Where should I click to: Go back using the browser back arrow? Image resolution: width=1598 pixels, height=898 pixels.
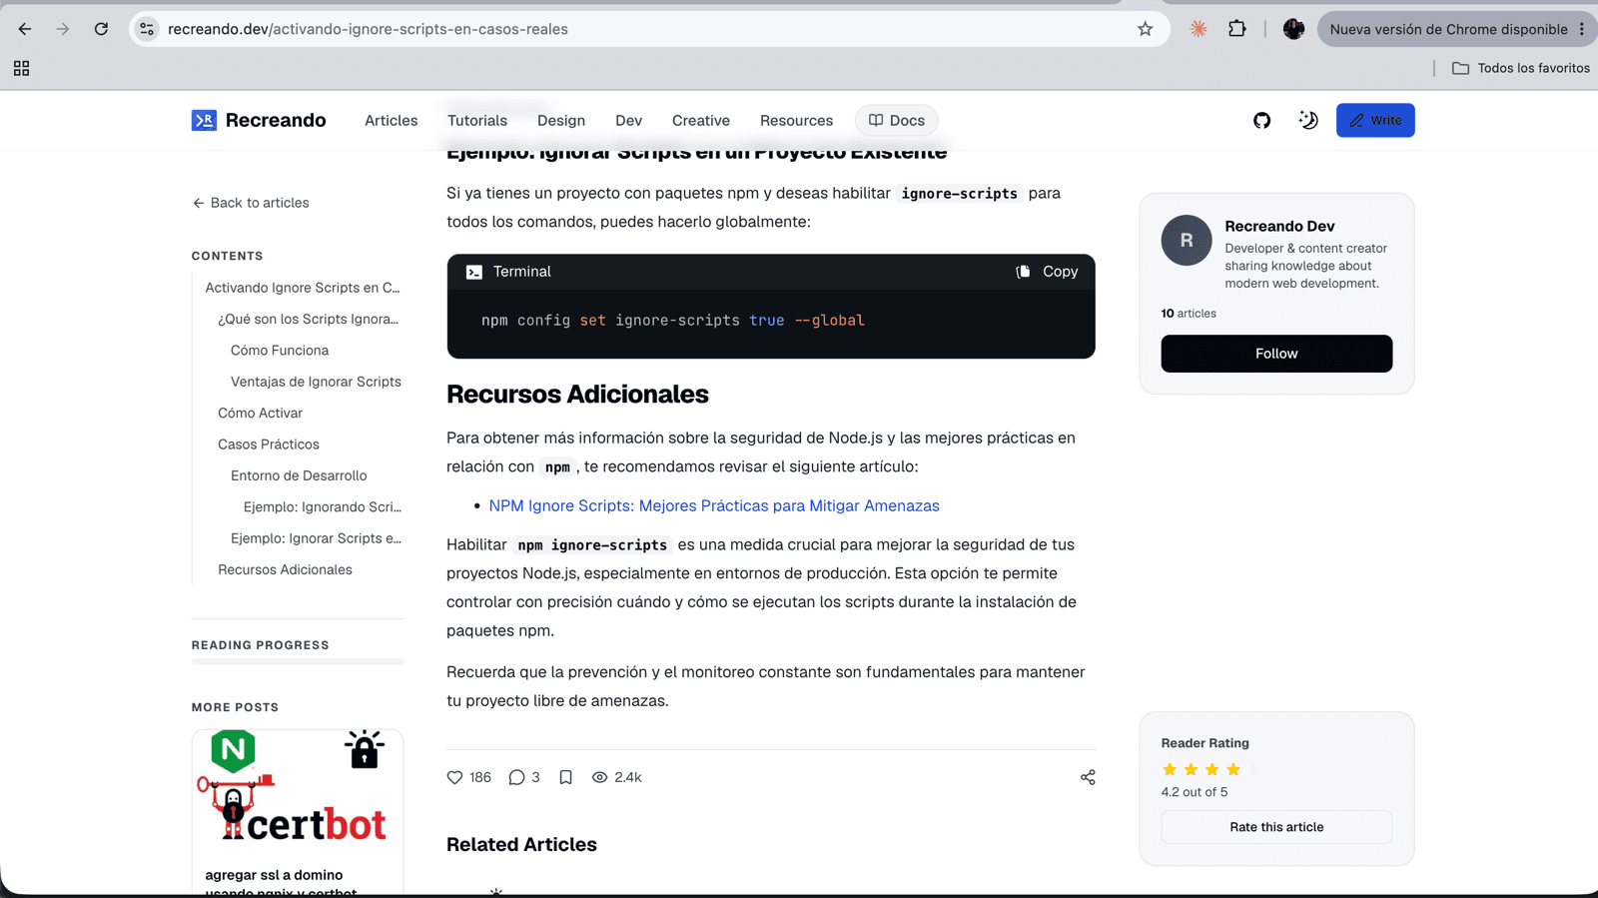[24, 29]
